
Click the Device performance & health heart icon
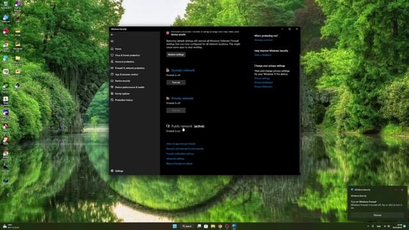point(112,87)
